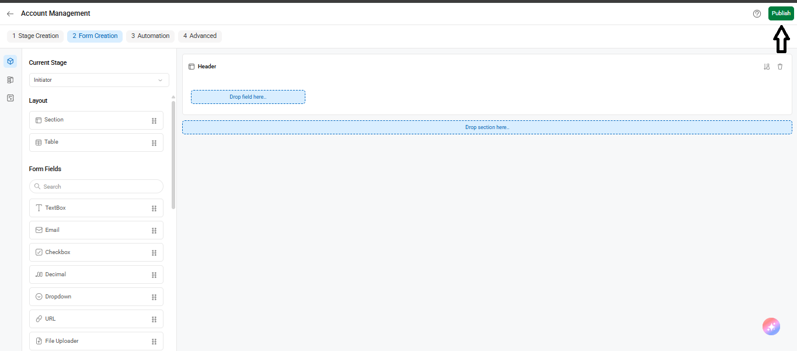Grab the drag handle on Section item

154,121
